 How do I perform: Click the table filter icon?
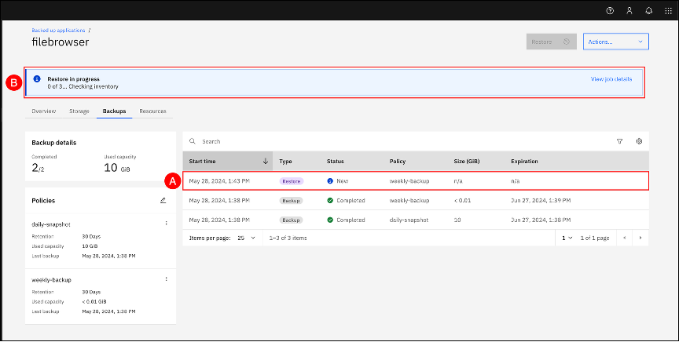point(619,141)
